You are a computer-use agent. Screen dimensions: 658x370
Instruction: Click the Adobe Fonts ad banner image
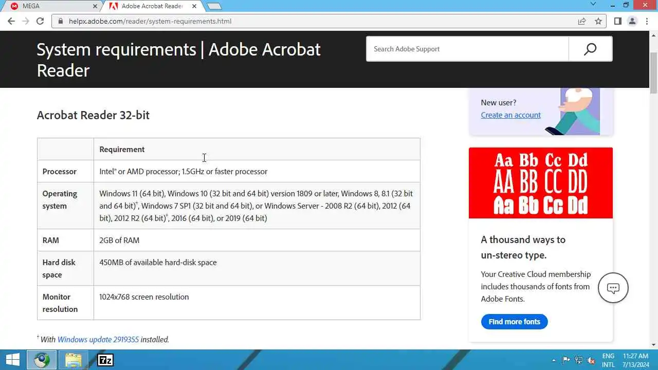pos(541,183)
